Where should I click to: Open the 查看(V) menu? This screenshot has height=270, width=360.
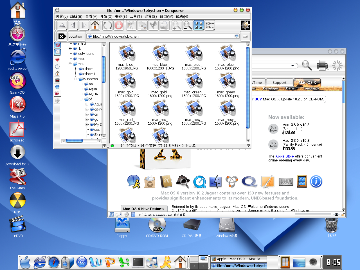91,17
